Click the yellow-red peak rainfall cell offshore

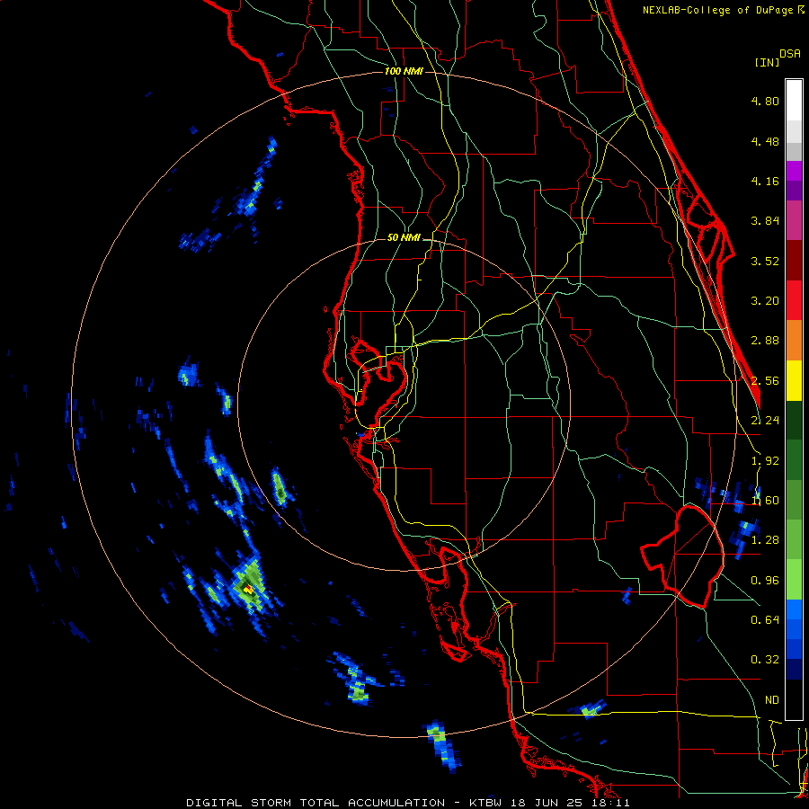pos(248,589)
